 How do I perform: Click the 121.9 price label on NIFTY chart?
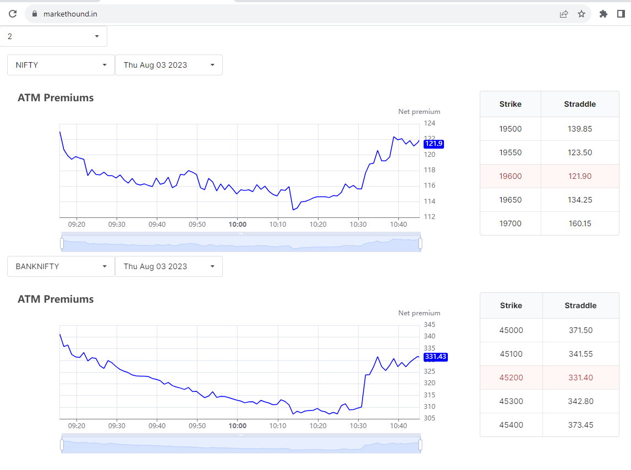point(434,144)
